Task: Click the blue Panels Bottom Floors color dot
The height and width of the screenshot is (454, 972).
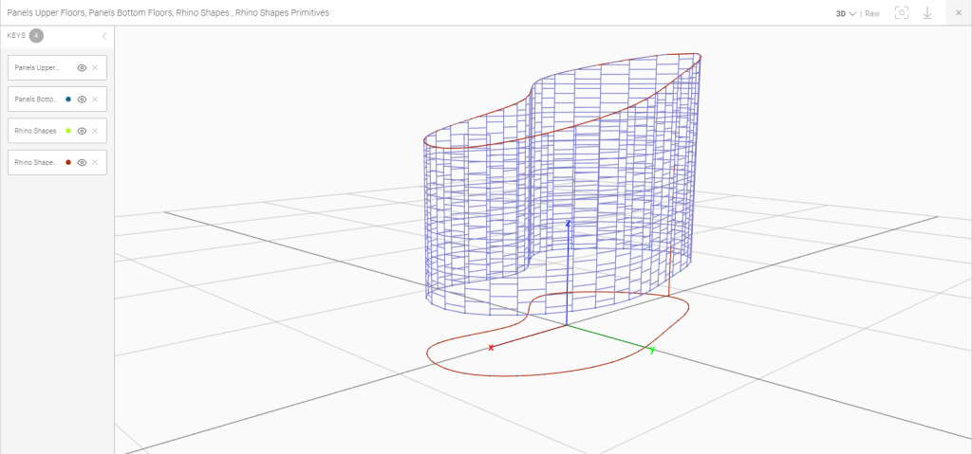Action: tap(68, 100)
